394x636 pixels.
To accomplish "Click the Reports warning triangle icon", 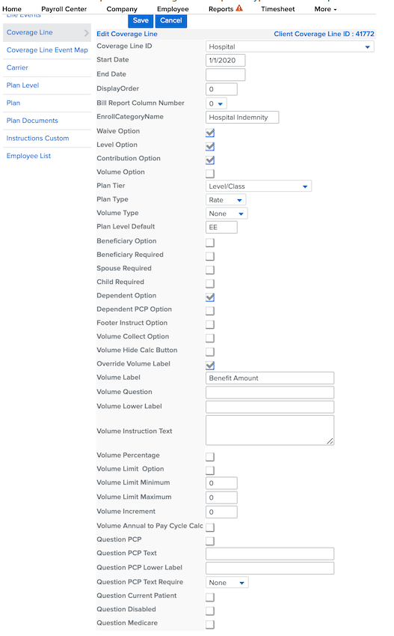I will (x=239, y=8).
